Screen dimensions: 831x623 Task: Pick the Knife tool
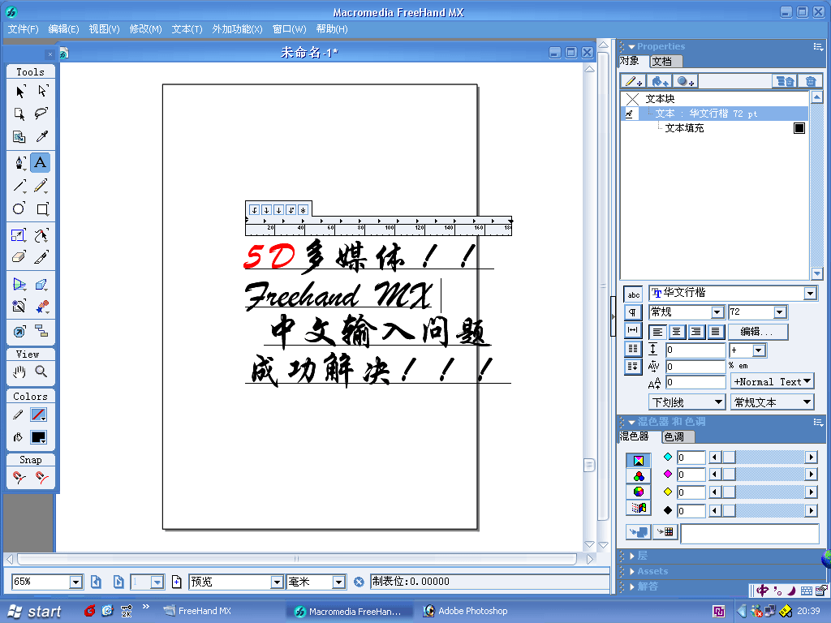(41, 257)
